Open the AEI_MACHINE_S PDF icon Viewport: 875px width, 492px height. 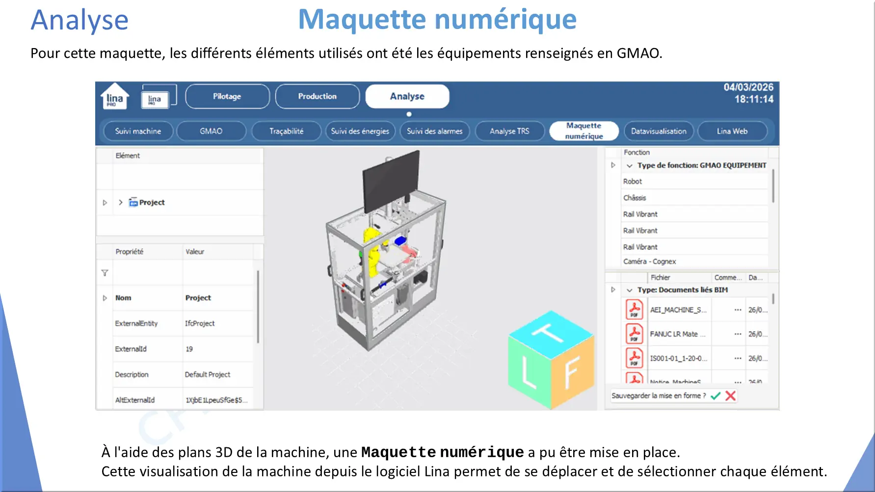[x=634, y=310]
